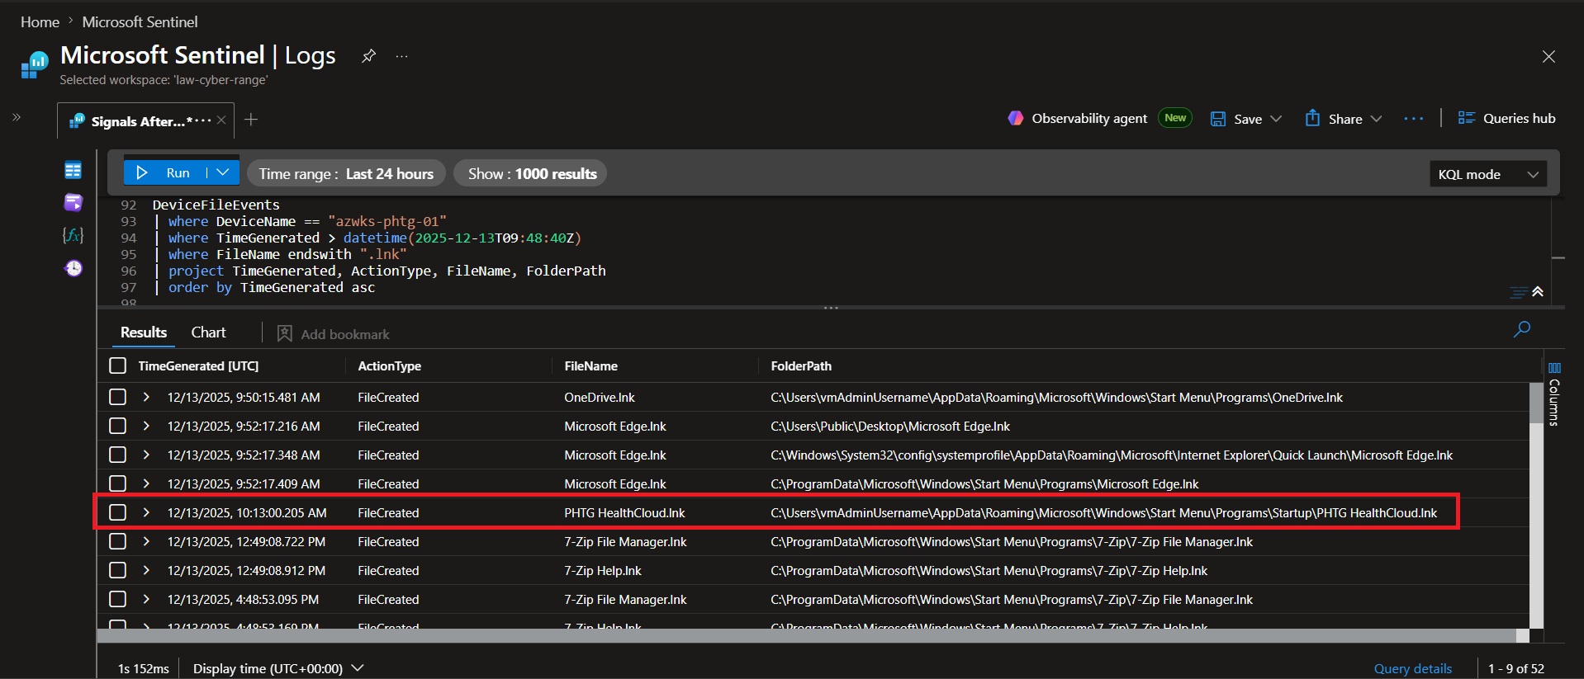Collapse the query editor double chevron
Image resolution: width=1584 pixels, height=679 pixels.
click(1538, 292)
